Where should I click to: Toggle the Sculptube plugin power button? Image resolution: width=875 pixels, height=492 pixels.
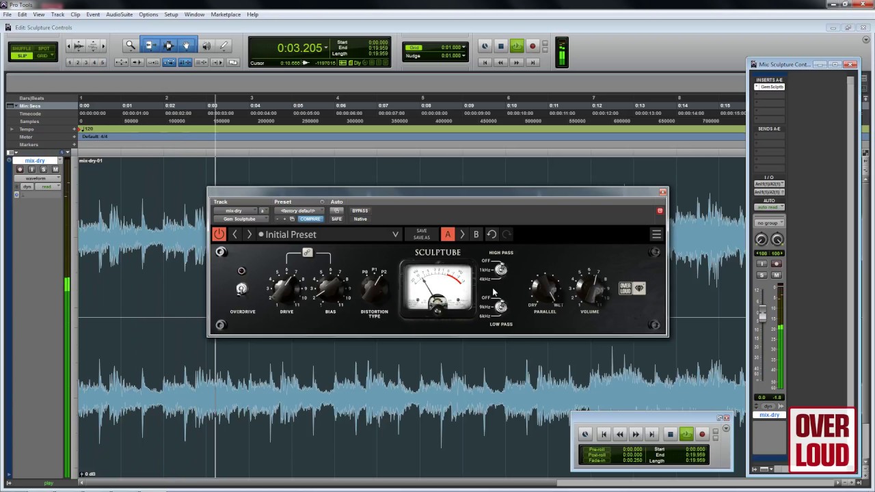coord(219,234)
